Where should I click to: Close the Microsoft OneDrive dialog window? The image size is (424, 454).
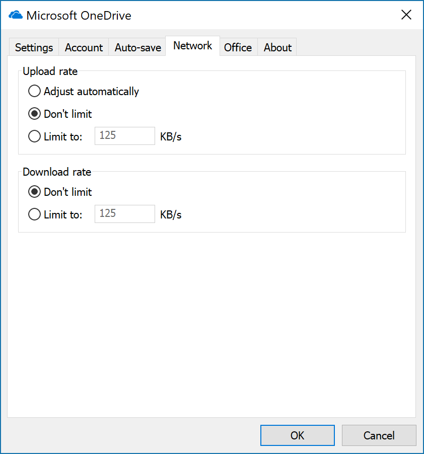pyautogui.click(x=406, y=15)
